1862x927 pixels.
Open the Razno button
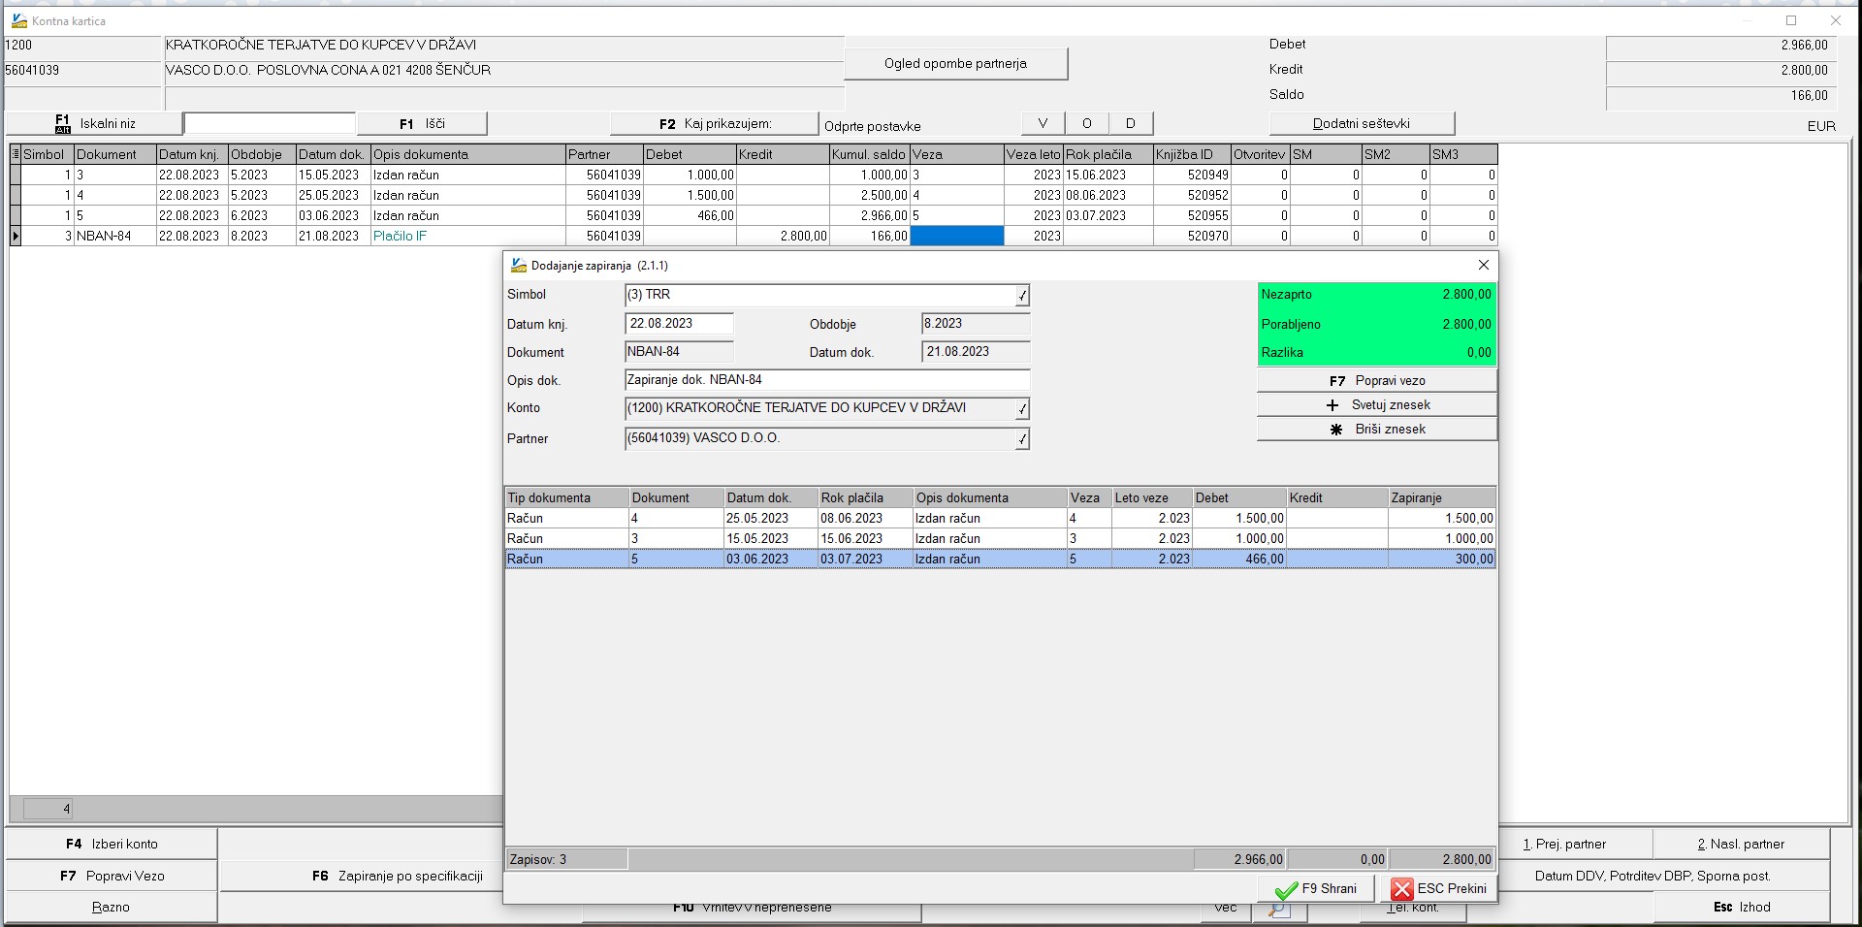(x=112, y=907)
